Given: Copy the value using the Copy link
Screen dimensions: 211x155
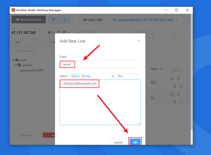Looking at the screenshot, I should coord(86,76).
